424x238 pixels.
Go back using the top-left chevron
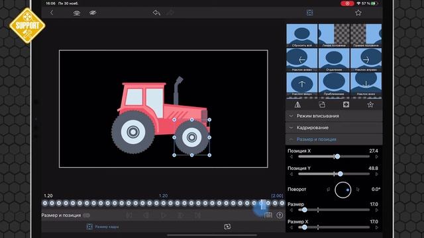point(52,13)
